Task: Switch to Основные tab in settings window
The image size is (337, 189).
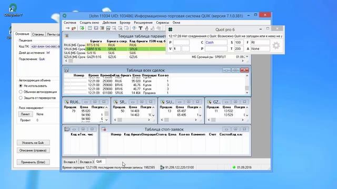Action: pyautogui.click(x=22, y=34)
